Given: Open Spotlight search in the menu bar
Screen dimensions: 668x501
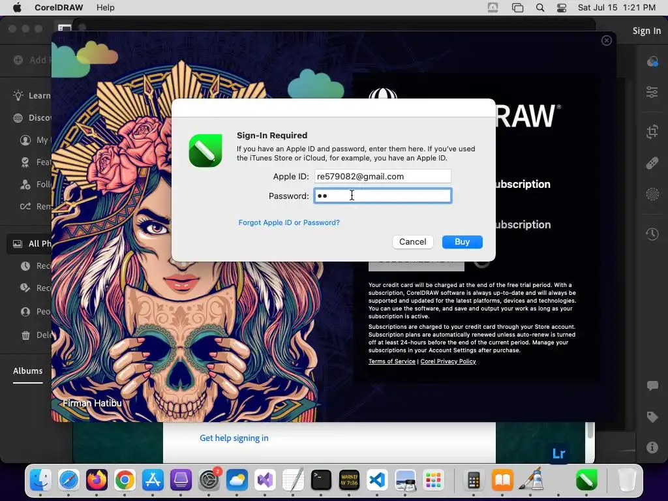Looking at the screenshot, I should click(x=539, y=8).
